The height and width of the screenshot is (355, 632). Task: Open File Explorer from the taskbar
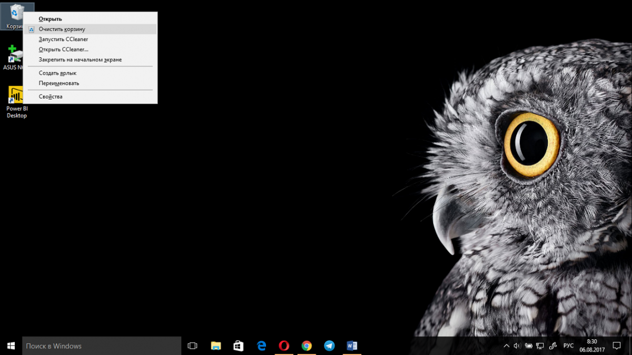pos(216,346)
